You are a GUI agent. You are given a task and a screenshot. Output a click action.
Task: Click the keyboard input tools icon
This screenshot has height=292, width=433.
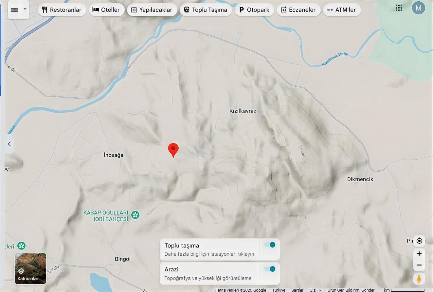click(x=14, y=10)
